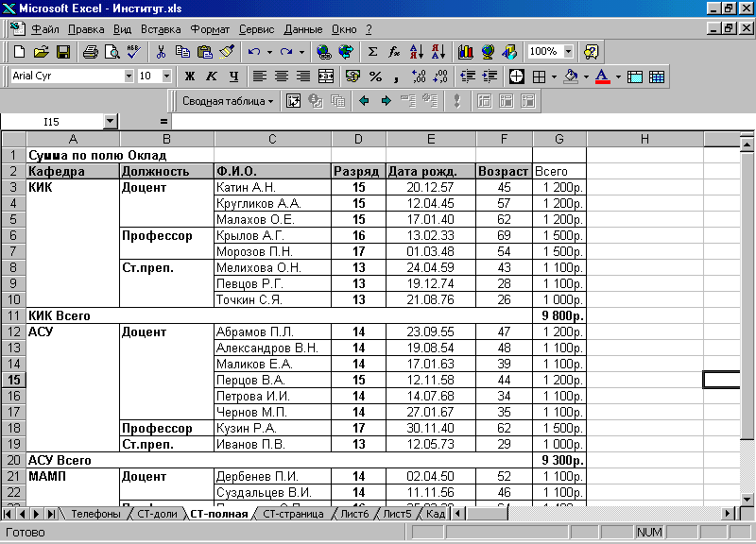Screen dimensions: 756x544
Task: Click the Ф.И.О. field button
Action: click(x=272, y=171)
